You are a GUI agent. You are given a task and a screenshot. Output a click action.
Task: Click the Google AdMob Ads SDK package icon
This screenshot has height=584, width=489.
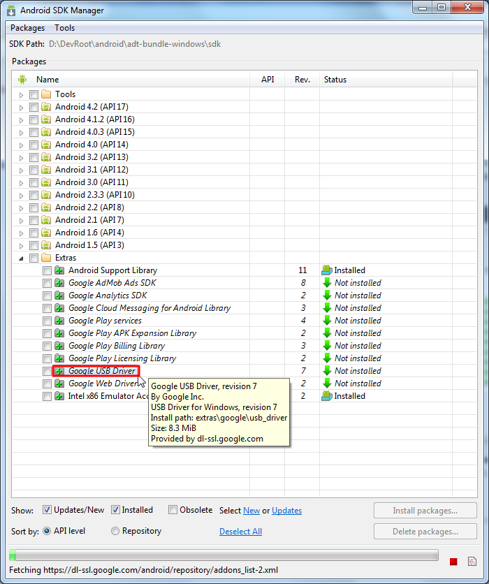click(x=59, y=283)
